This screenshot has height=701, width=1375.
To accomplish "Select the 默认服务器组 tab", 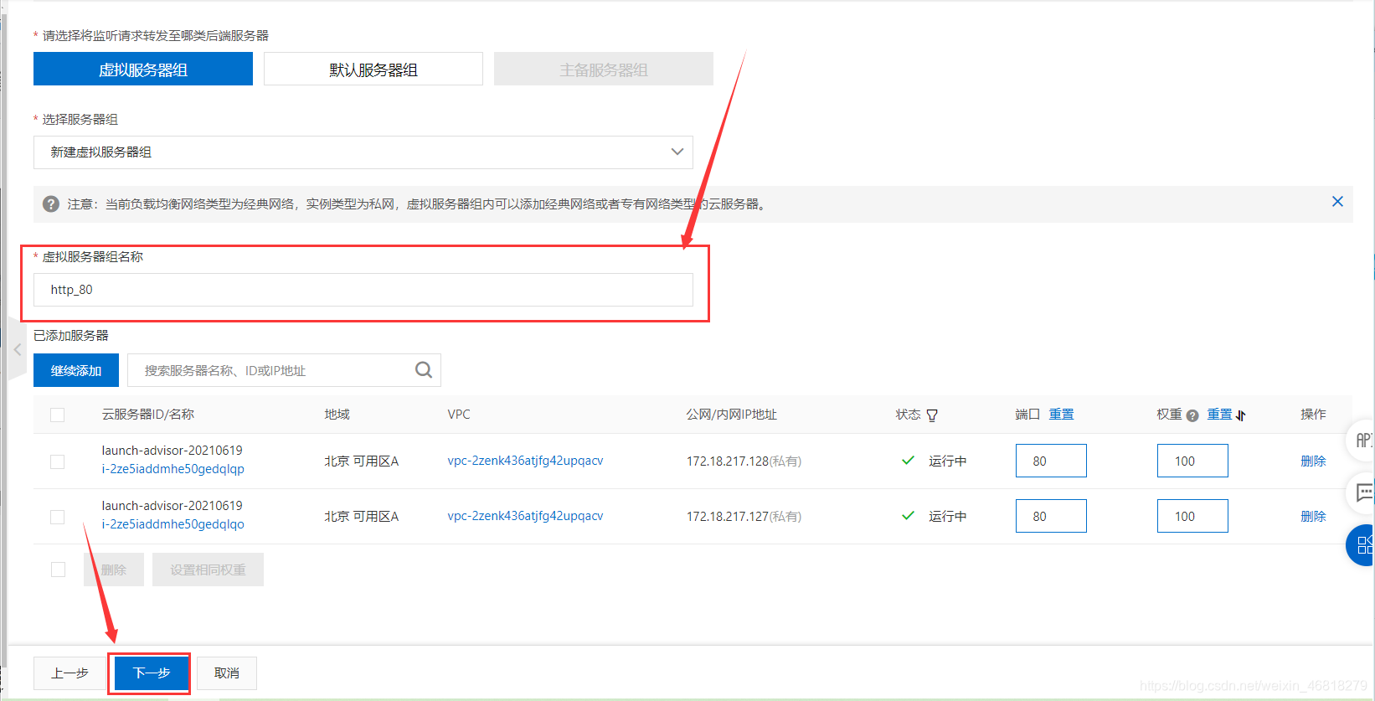I will [373, 69].
